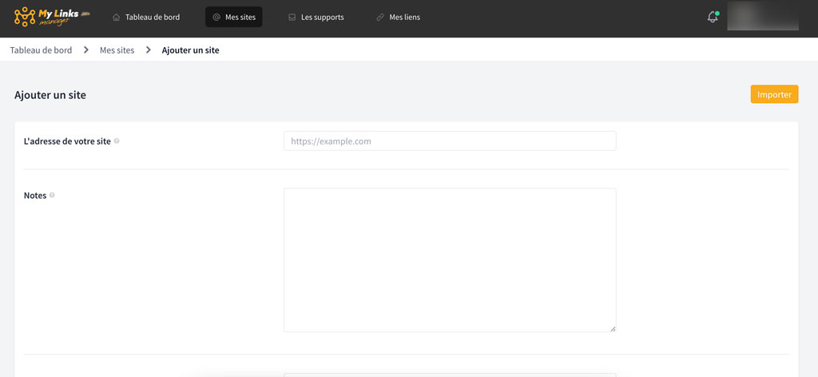Click the help icon next to Notes
Screen dimensions: 818x377
click(x=53, y=195)
